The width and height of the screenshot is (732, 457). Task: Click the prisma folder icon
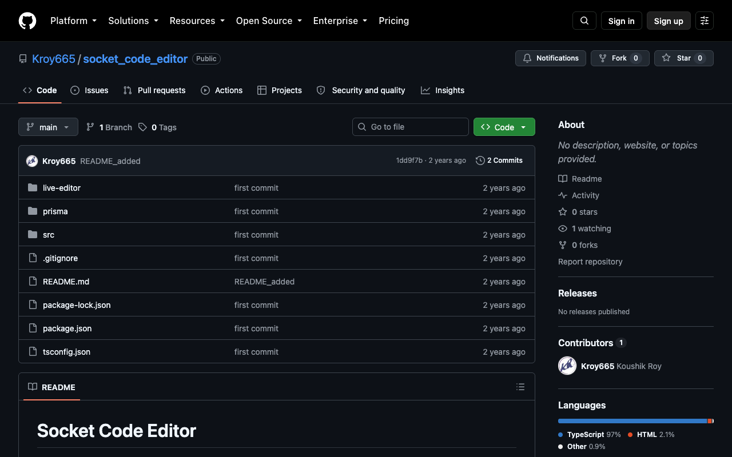coord(33,211)
